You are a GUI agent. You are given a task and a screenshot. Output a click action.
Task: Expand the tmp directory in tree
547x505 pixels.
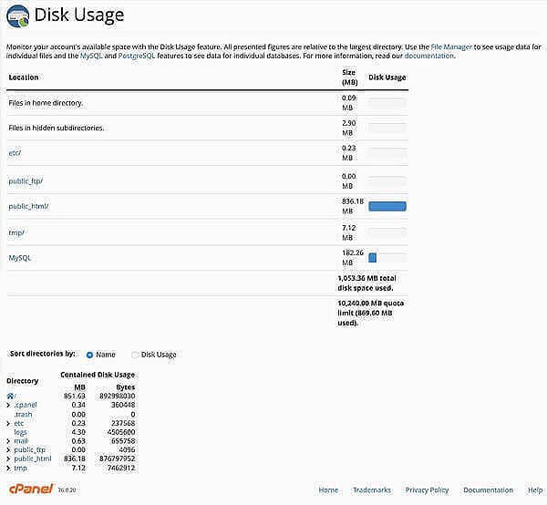point(8,468)
